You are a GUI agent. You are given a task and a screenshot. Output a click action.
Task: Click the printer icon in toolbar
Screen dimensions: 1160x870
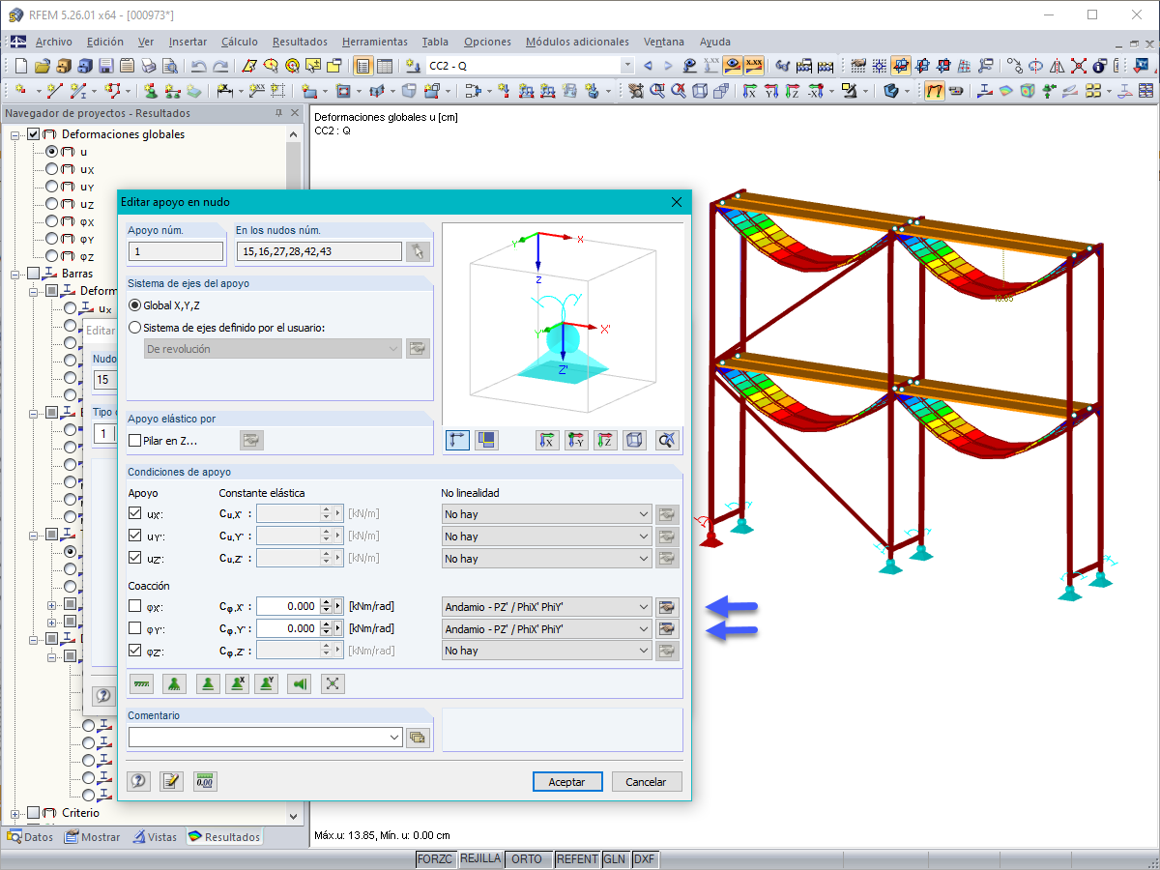tap(148, 66)
